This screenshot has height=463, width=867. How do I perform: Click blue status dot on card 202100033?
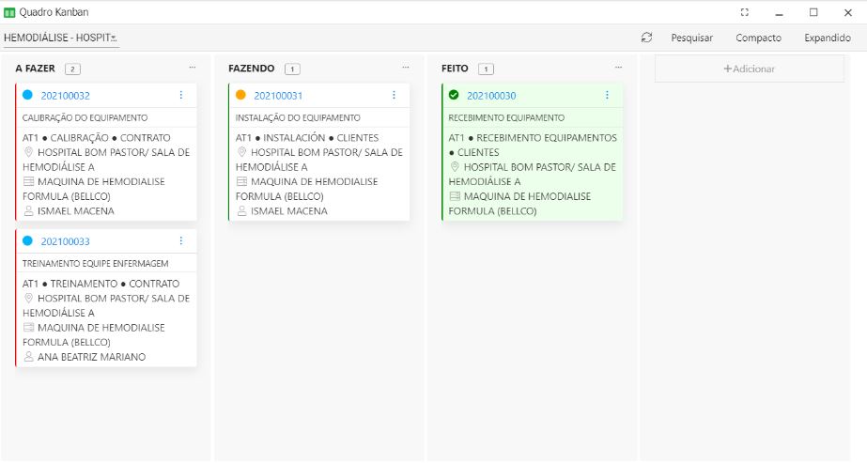coord(27,241)
